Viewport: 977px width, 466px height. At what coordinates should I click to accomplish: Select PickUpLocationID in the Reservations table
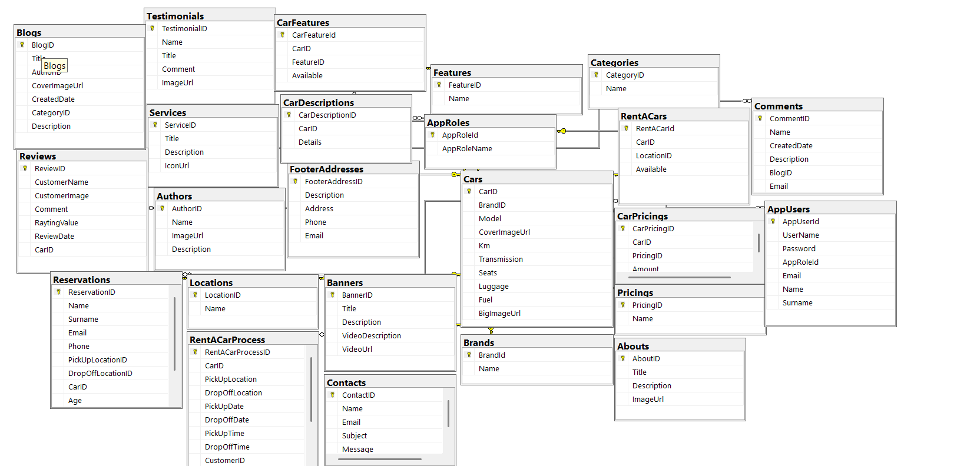point(97,360)
